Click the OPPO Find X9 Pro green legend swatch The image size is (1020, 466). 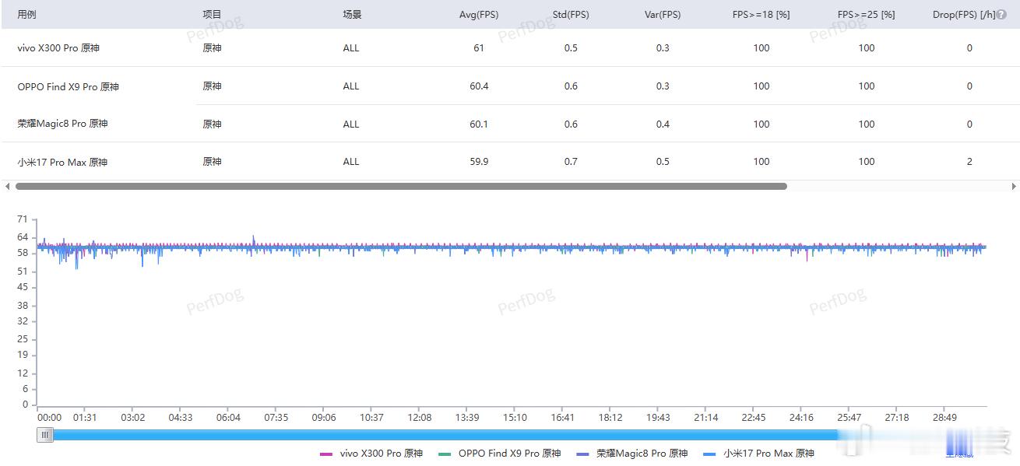point(445,454)
